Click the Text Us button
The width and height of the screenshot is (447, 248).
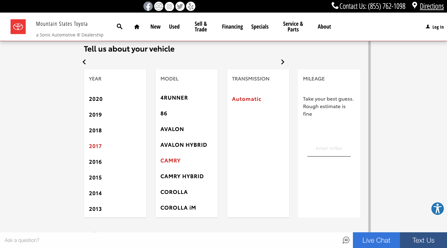tap(423, 240)
